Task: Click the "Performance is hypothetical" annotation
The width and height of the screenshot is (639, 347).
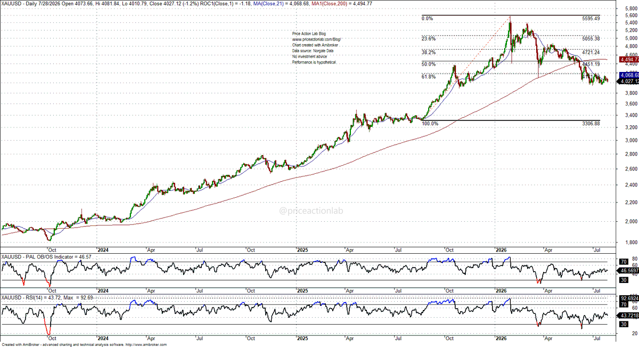Action: [x=314, y=62]
